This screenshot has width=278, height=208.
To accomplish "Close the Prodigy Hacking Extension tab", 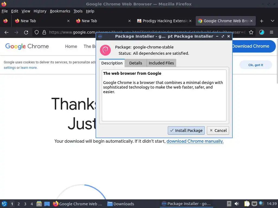I will [x=190, y=21].
